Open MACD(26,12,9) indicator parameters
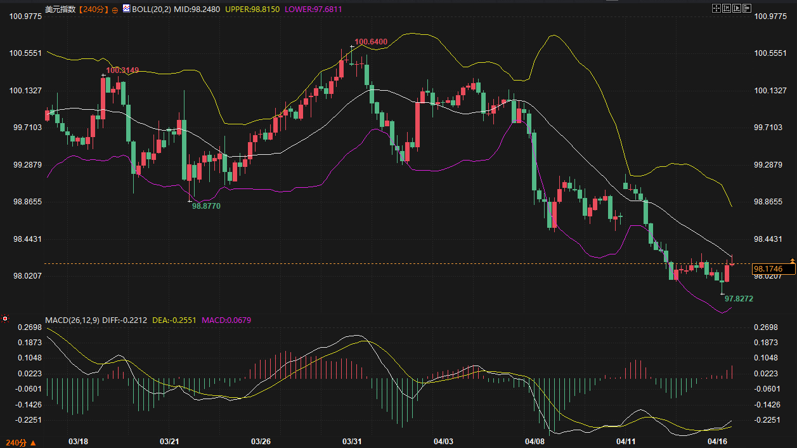 pos(70,320)
